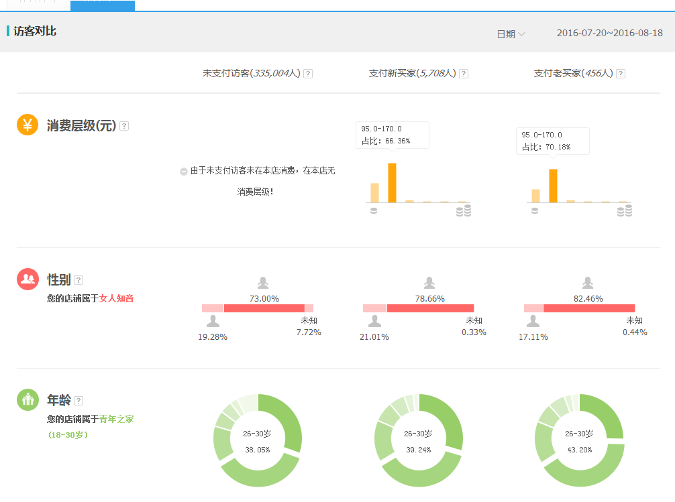Click red female bar segment under 78.66%
Screen dimensions: 675x502
coord(431,308)
